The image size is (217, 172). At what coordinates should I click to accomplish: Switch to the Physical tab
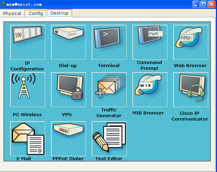(x=12, y=14)
